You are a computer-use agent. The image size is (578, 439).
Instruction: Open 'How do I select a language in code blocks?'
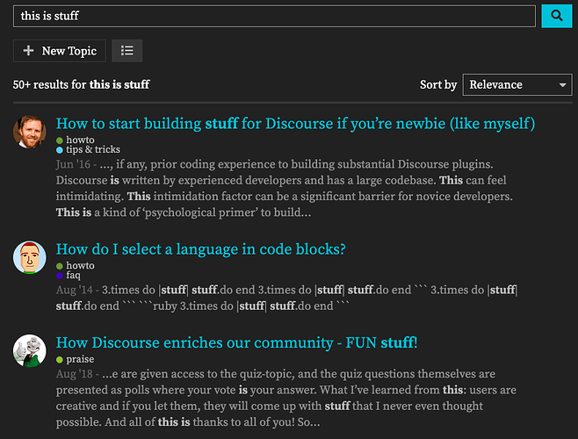[201, 249]
